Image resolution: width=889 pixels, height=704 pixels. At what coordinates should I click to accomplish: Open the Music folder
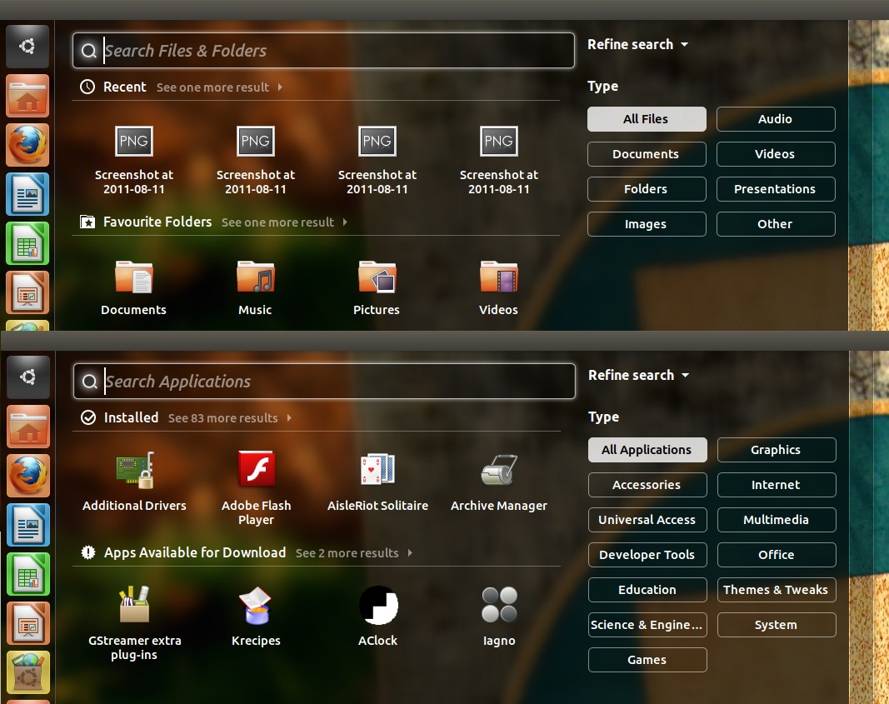tap(255, 277)
